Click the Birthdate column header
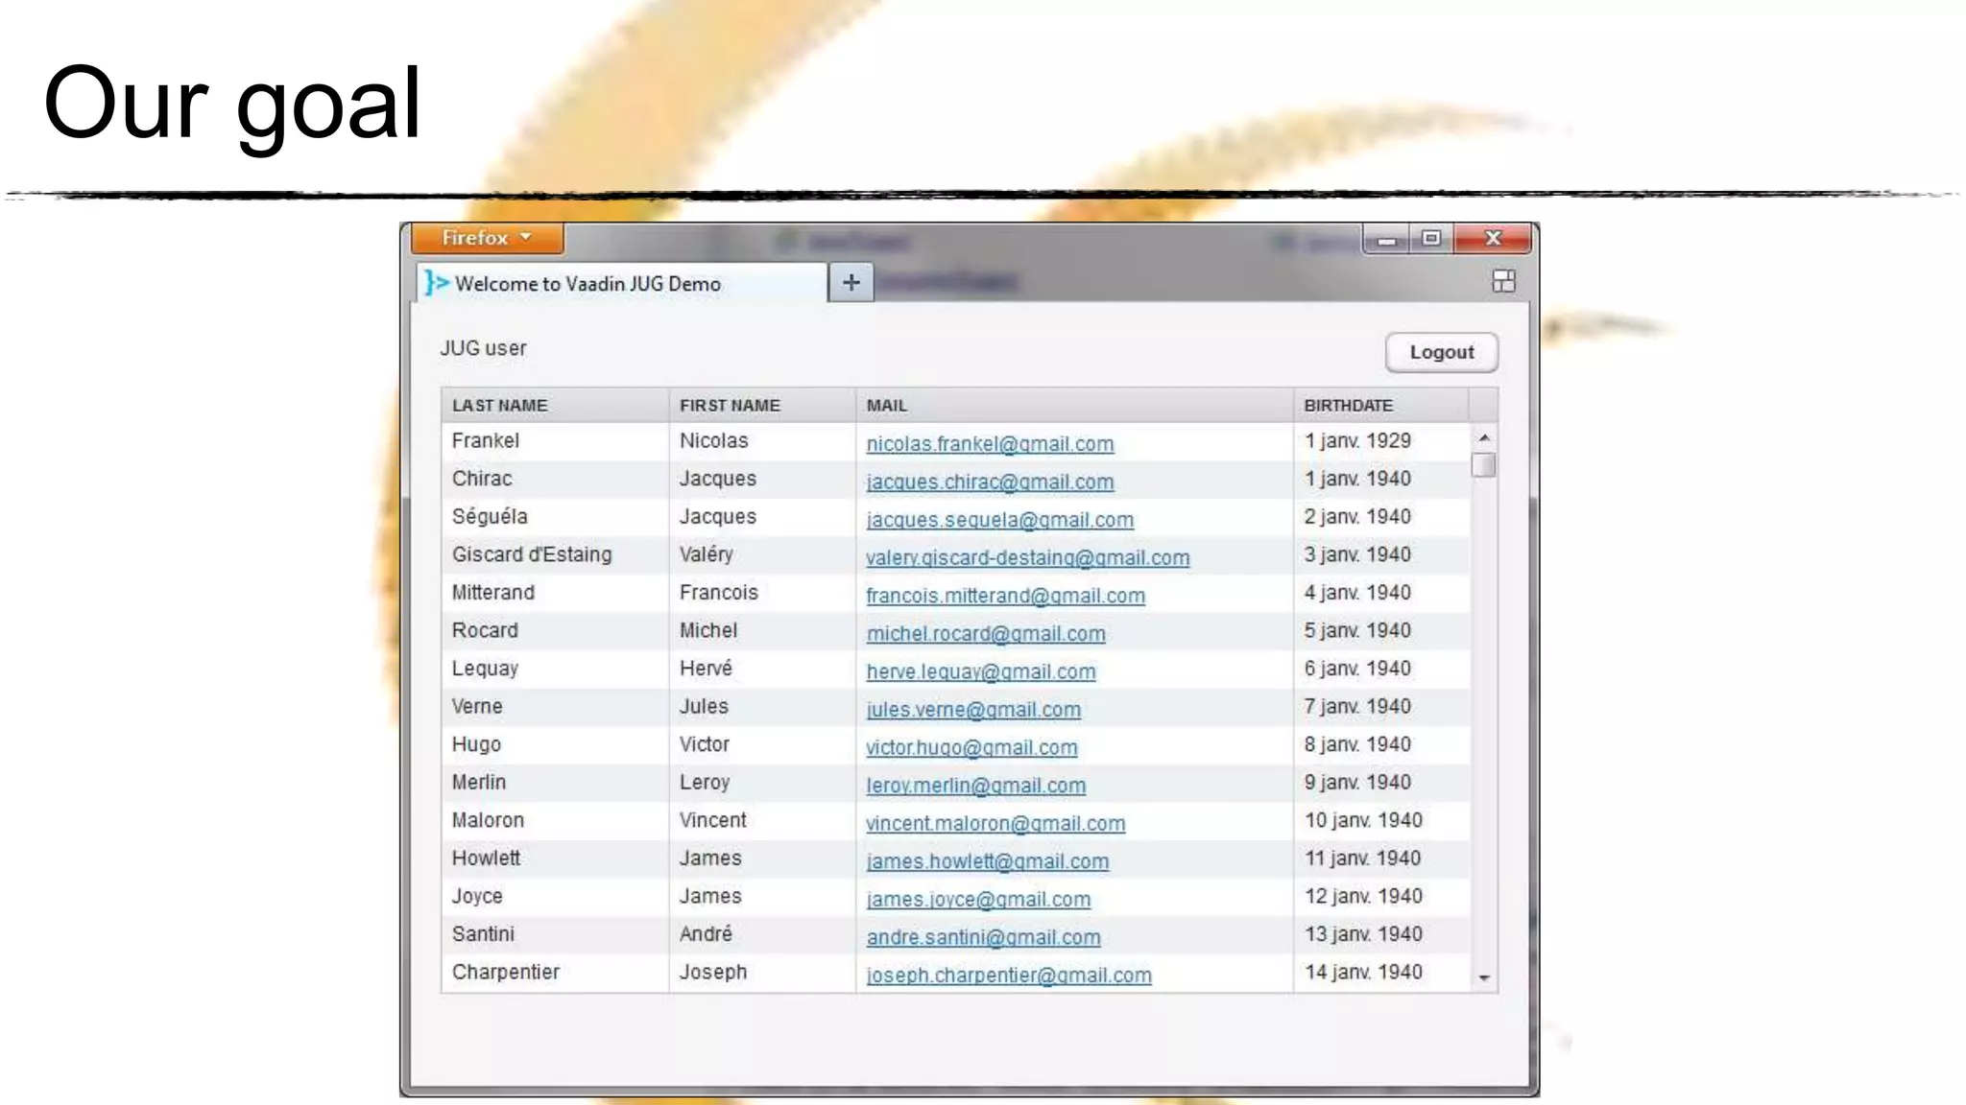The width and height of the screenshot is (1966, 1105). click(1348, 406)
